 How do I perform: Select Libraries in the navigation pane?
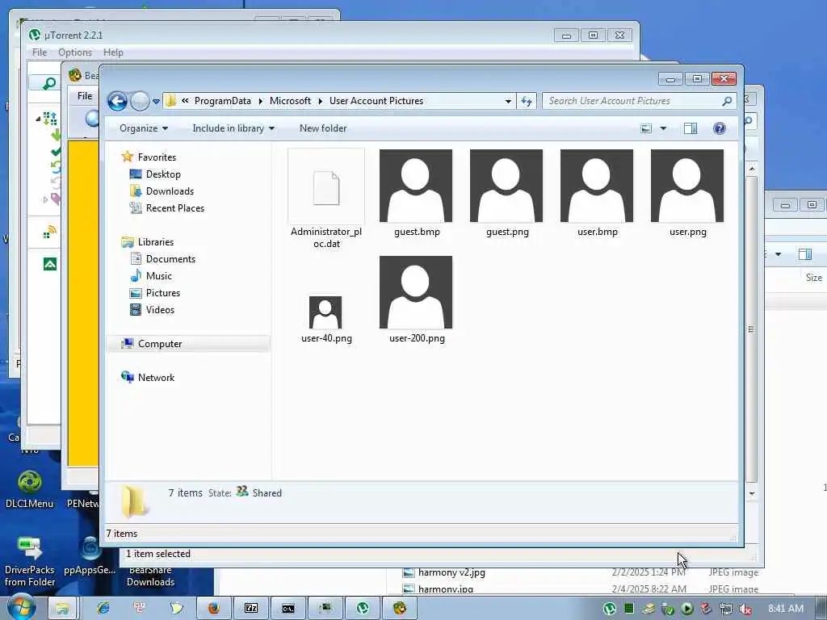coord(156,242)
